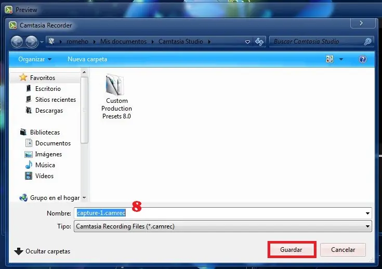Click the Vídeos film icon
The height and width of the screenshot is (269, 382).
click(29, 176)
